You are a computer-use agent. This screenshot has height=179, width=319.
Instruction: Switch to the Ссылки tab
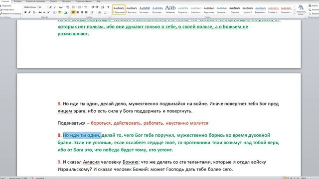(x=53, y=1)
